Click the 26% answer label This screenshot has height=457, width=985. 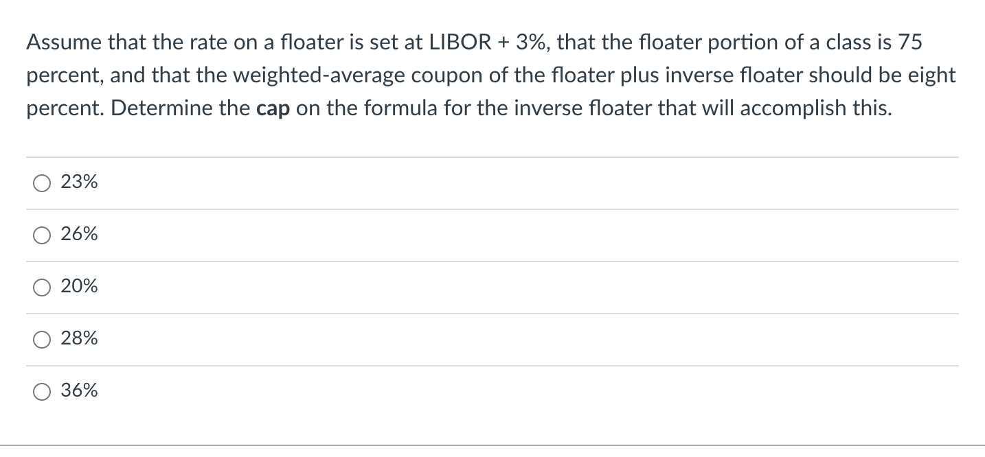(79, 235)
